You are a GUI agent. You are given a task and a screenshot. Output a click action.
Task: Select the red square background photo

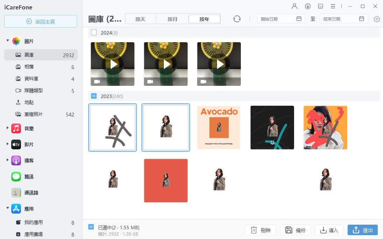point(166,181)
